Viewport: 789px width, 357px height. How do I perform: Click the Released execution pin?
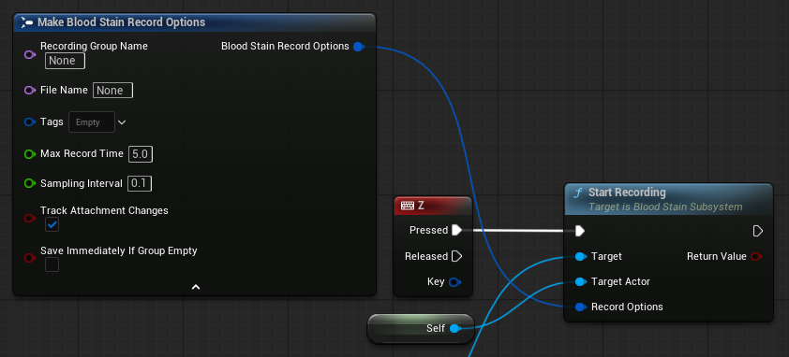[x=457, y=256]
